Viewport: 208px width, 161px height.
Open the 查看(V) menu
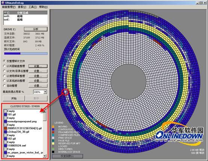click(x=22, y=7)
